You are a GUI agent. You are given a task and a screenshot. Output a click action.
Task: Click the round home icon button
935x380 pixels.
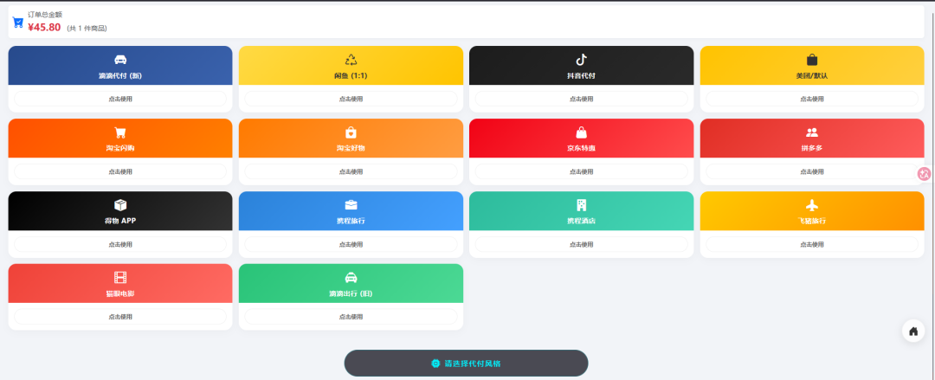(913, 331)
